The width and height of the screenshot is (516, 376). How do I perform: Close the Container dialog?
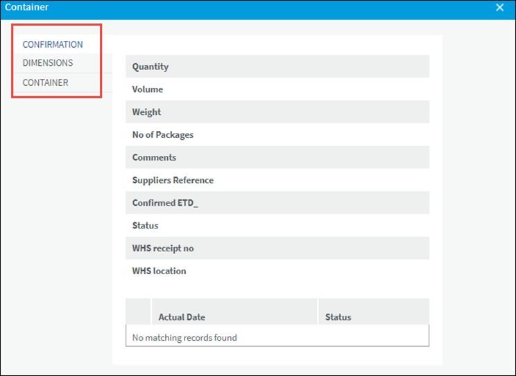tap(499, 8)
